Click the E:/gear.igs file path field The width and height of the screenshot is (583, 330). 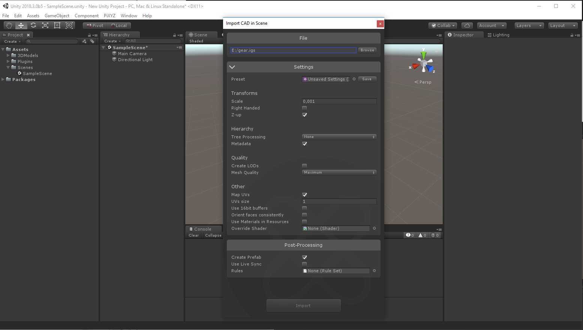tap(294, 50)
